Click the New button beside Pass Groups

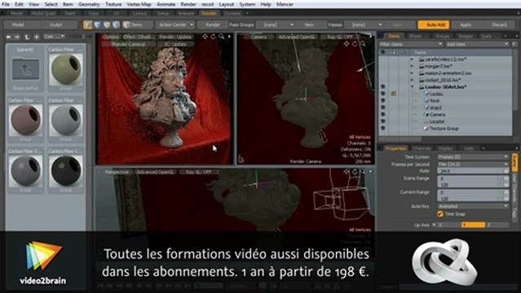(309, 24)
